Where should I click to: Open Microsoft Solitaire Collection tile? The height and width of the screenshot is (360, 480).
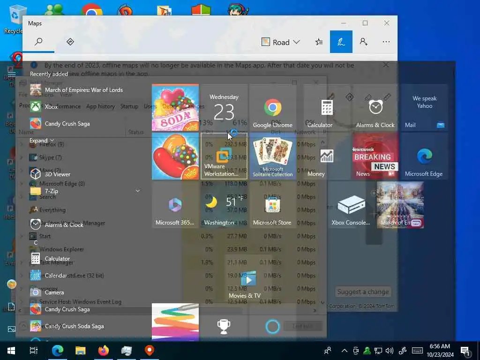(272, 156)
